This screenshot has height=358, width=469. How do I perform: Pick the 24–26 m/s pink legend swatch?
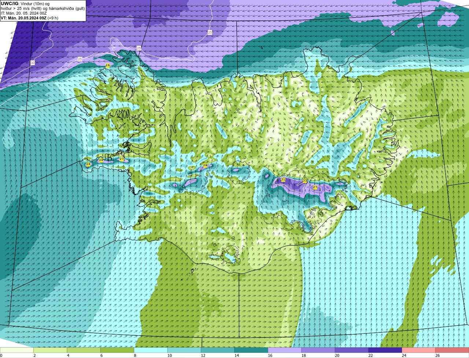click(x=418, y=350)
